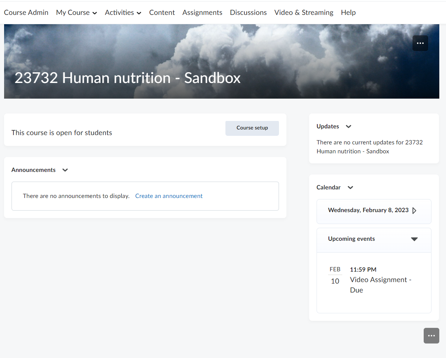The width and height of the screenshot is (446, 358).
Task: Open the Discussions page
Action: pyautogui.click(x=248, y=13)
